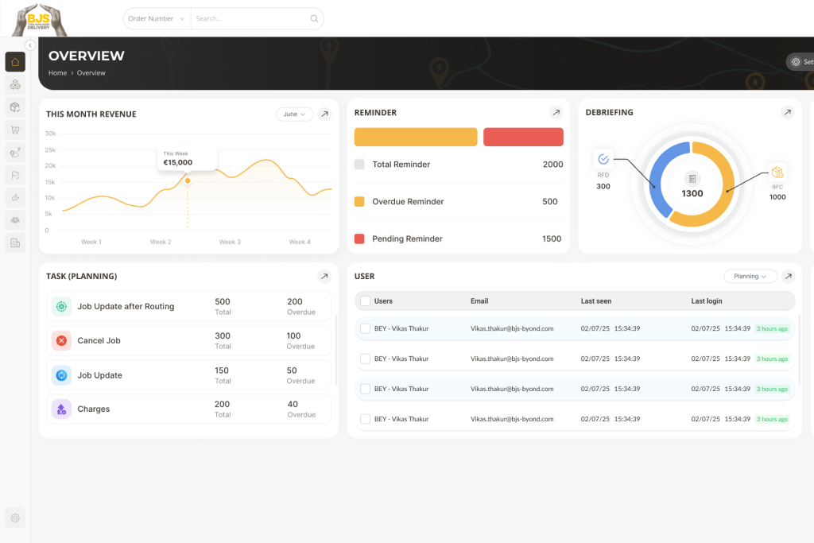The width and height of the screenshot is (814, 543).
Task: Open settings gear at sidebar bottom
Action: 15,518
